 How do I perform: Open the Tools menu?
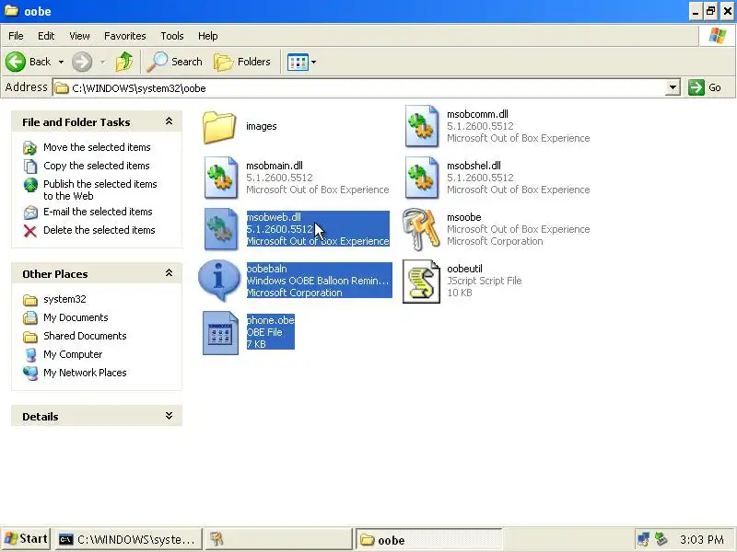172,36
